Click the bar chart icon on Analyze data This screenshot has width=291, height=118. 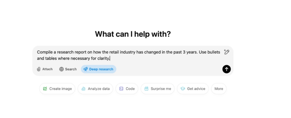pyautogui.click(x=83, y=88)
